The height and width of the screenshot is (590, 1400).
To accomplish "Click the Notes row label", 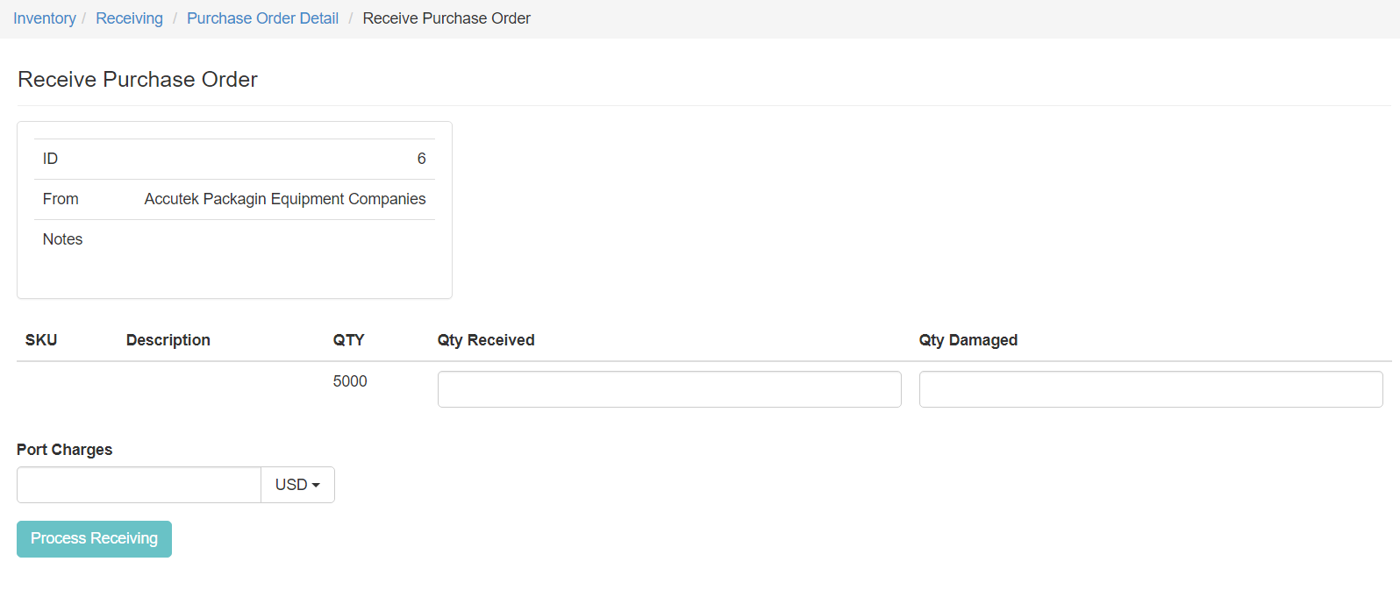I will click(62, 239).
